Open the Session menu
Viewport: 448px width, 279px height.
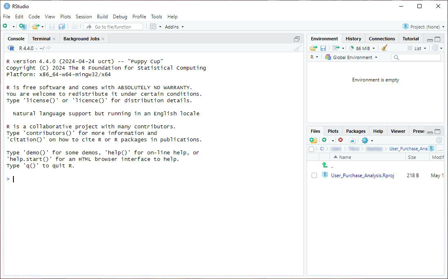click(x=84, y=17)
